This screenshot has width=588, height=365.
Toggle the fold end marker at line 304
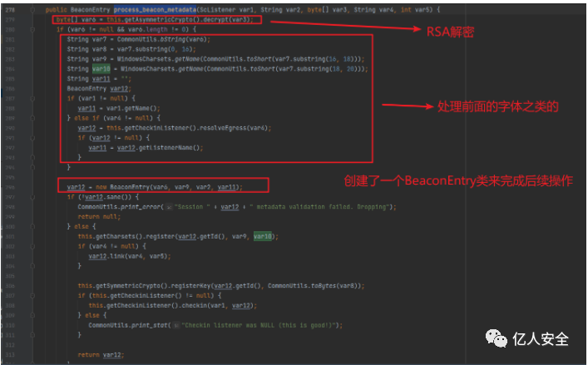tap(32, 266)
